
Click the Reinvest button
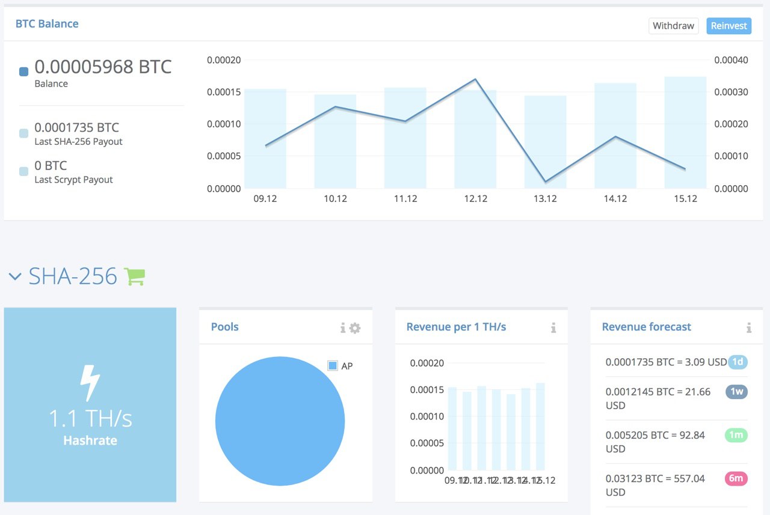729,26
